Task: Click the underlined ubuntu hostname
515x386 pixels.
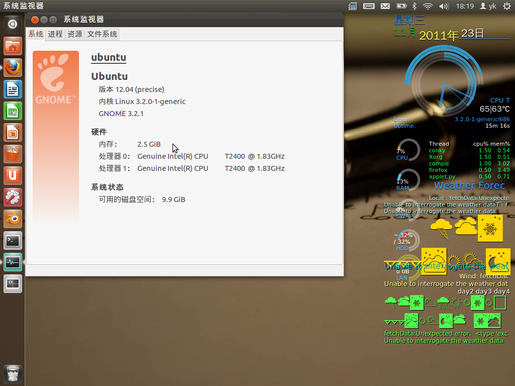Action: pyautogui.click(x=109, y=57)
